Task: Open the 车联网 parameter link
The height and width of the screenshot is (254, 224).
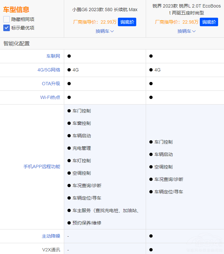Action: coord(53,56)
